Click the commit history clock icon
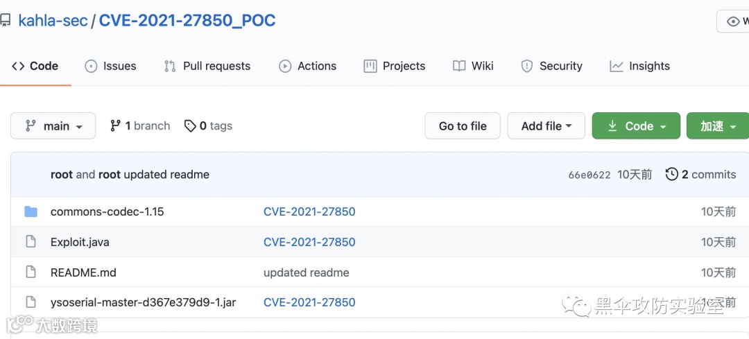749x339 pixels. pos(671,174)
